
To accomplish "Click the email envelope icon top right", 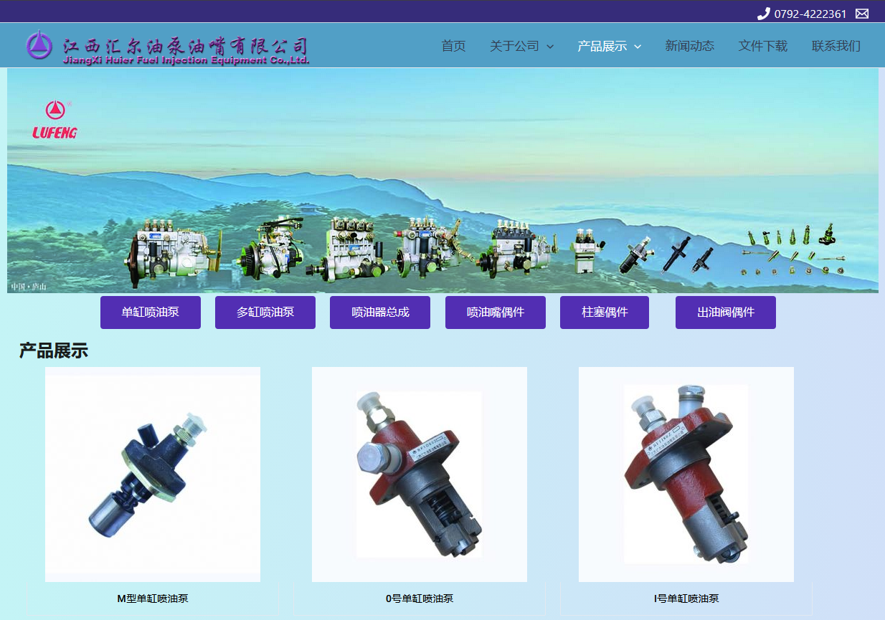I will [x=861, y=13].
